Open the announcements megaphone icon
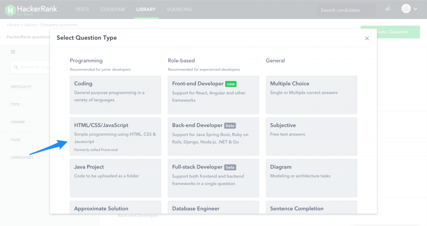 [388, 9]
